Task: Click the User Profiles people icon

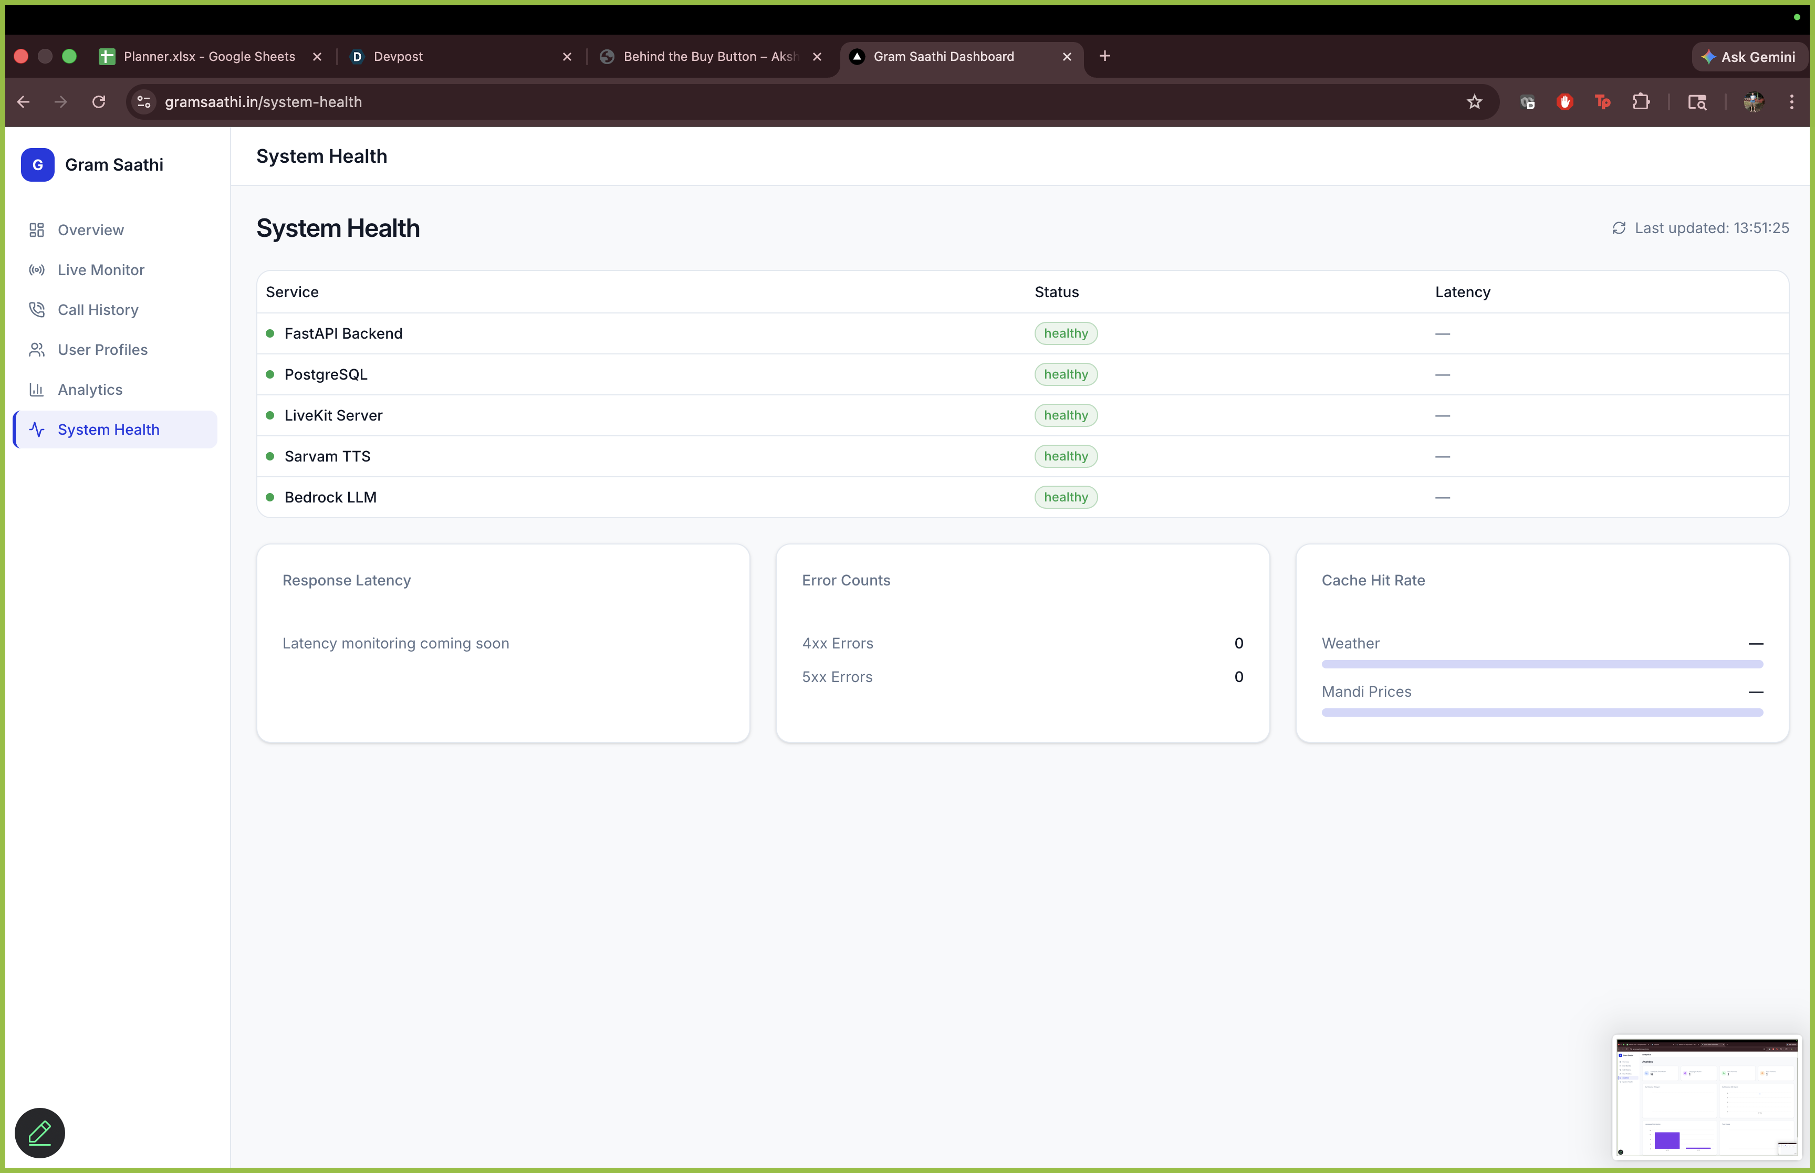Action: [x=37, y=350]
